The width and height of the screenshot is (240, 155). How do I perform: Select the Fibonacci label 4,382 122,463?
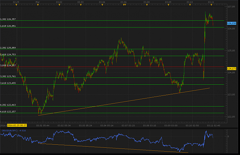pyautogui.click(x=8, y=105)
